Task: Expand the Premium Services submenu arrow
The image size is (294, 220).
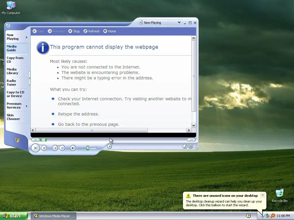Action: tap(27, 106)
